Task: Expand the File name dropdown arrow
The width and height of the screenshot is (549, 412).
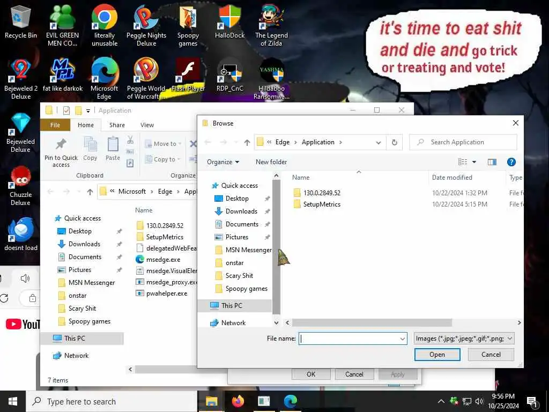Action: 402,339
